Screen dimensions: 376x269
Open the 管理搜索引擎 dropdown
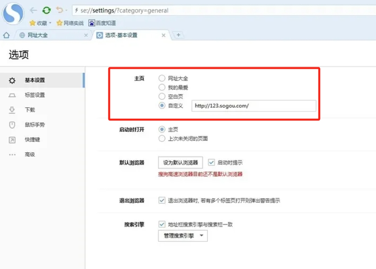[x=182, y=235]
